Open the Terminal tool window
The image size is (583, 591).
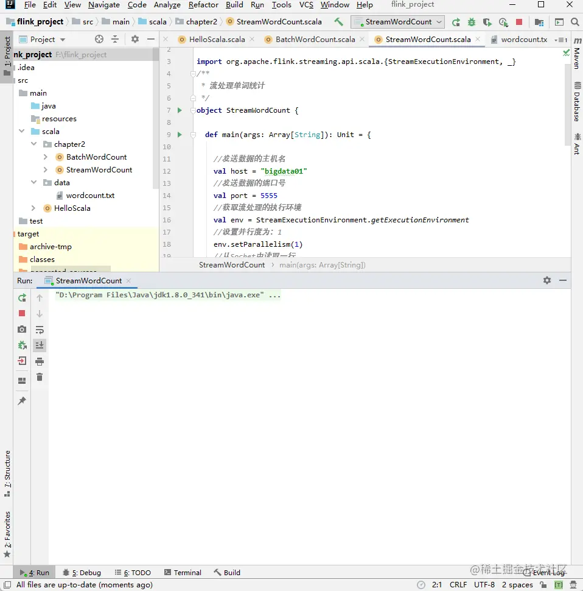(183, 573)
